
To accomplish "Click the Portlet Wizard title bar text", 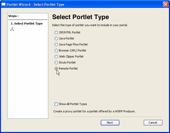I will 35,4.
